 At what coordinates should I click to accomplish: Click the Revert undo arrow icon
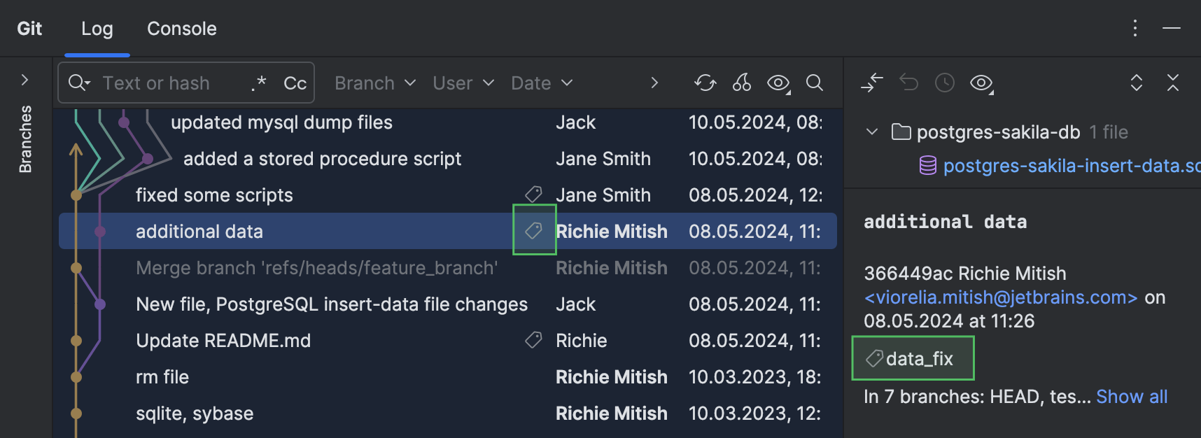pyautogui.click(x=908, y=83)
